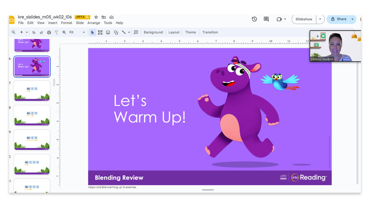Click the Background button
370x208 pixels.
153,32
